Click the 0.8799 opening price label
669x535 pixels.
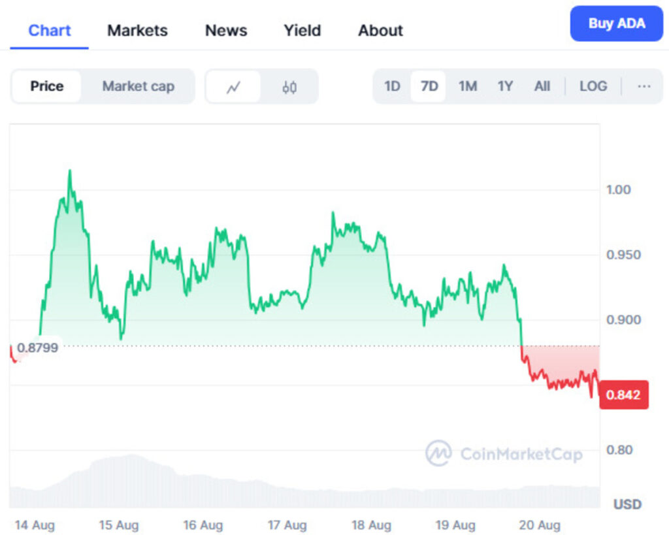(37, 348)
